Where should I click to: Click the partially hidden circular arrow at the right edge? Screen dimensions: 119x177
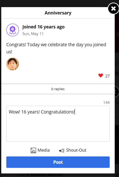pos(117,92)
